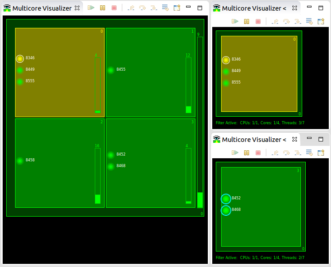The height and width of the screenshot is (267, 331).
Task: Click core 1 load meter showing 12
Action: (188, 85)
